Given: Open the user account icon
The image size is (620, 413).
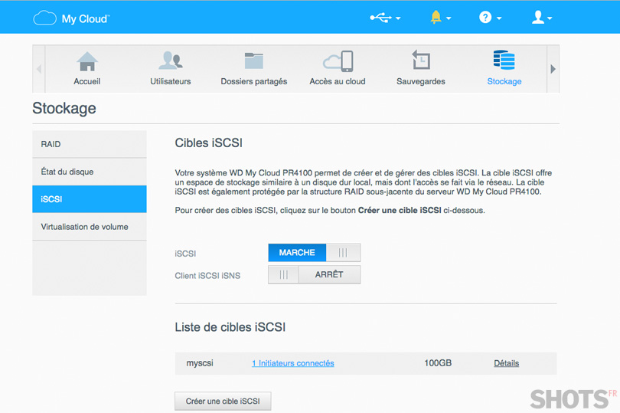Looking at the screenshot, I should (538, 18).
